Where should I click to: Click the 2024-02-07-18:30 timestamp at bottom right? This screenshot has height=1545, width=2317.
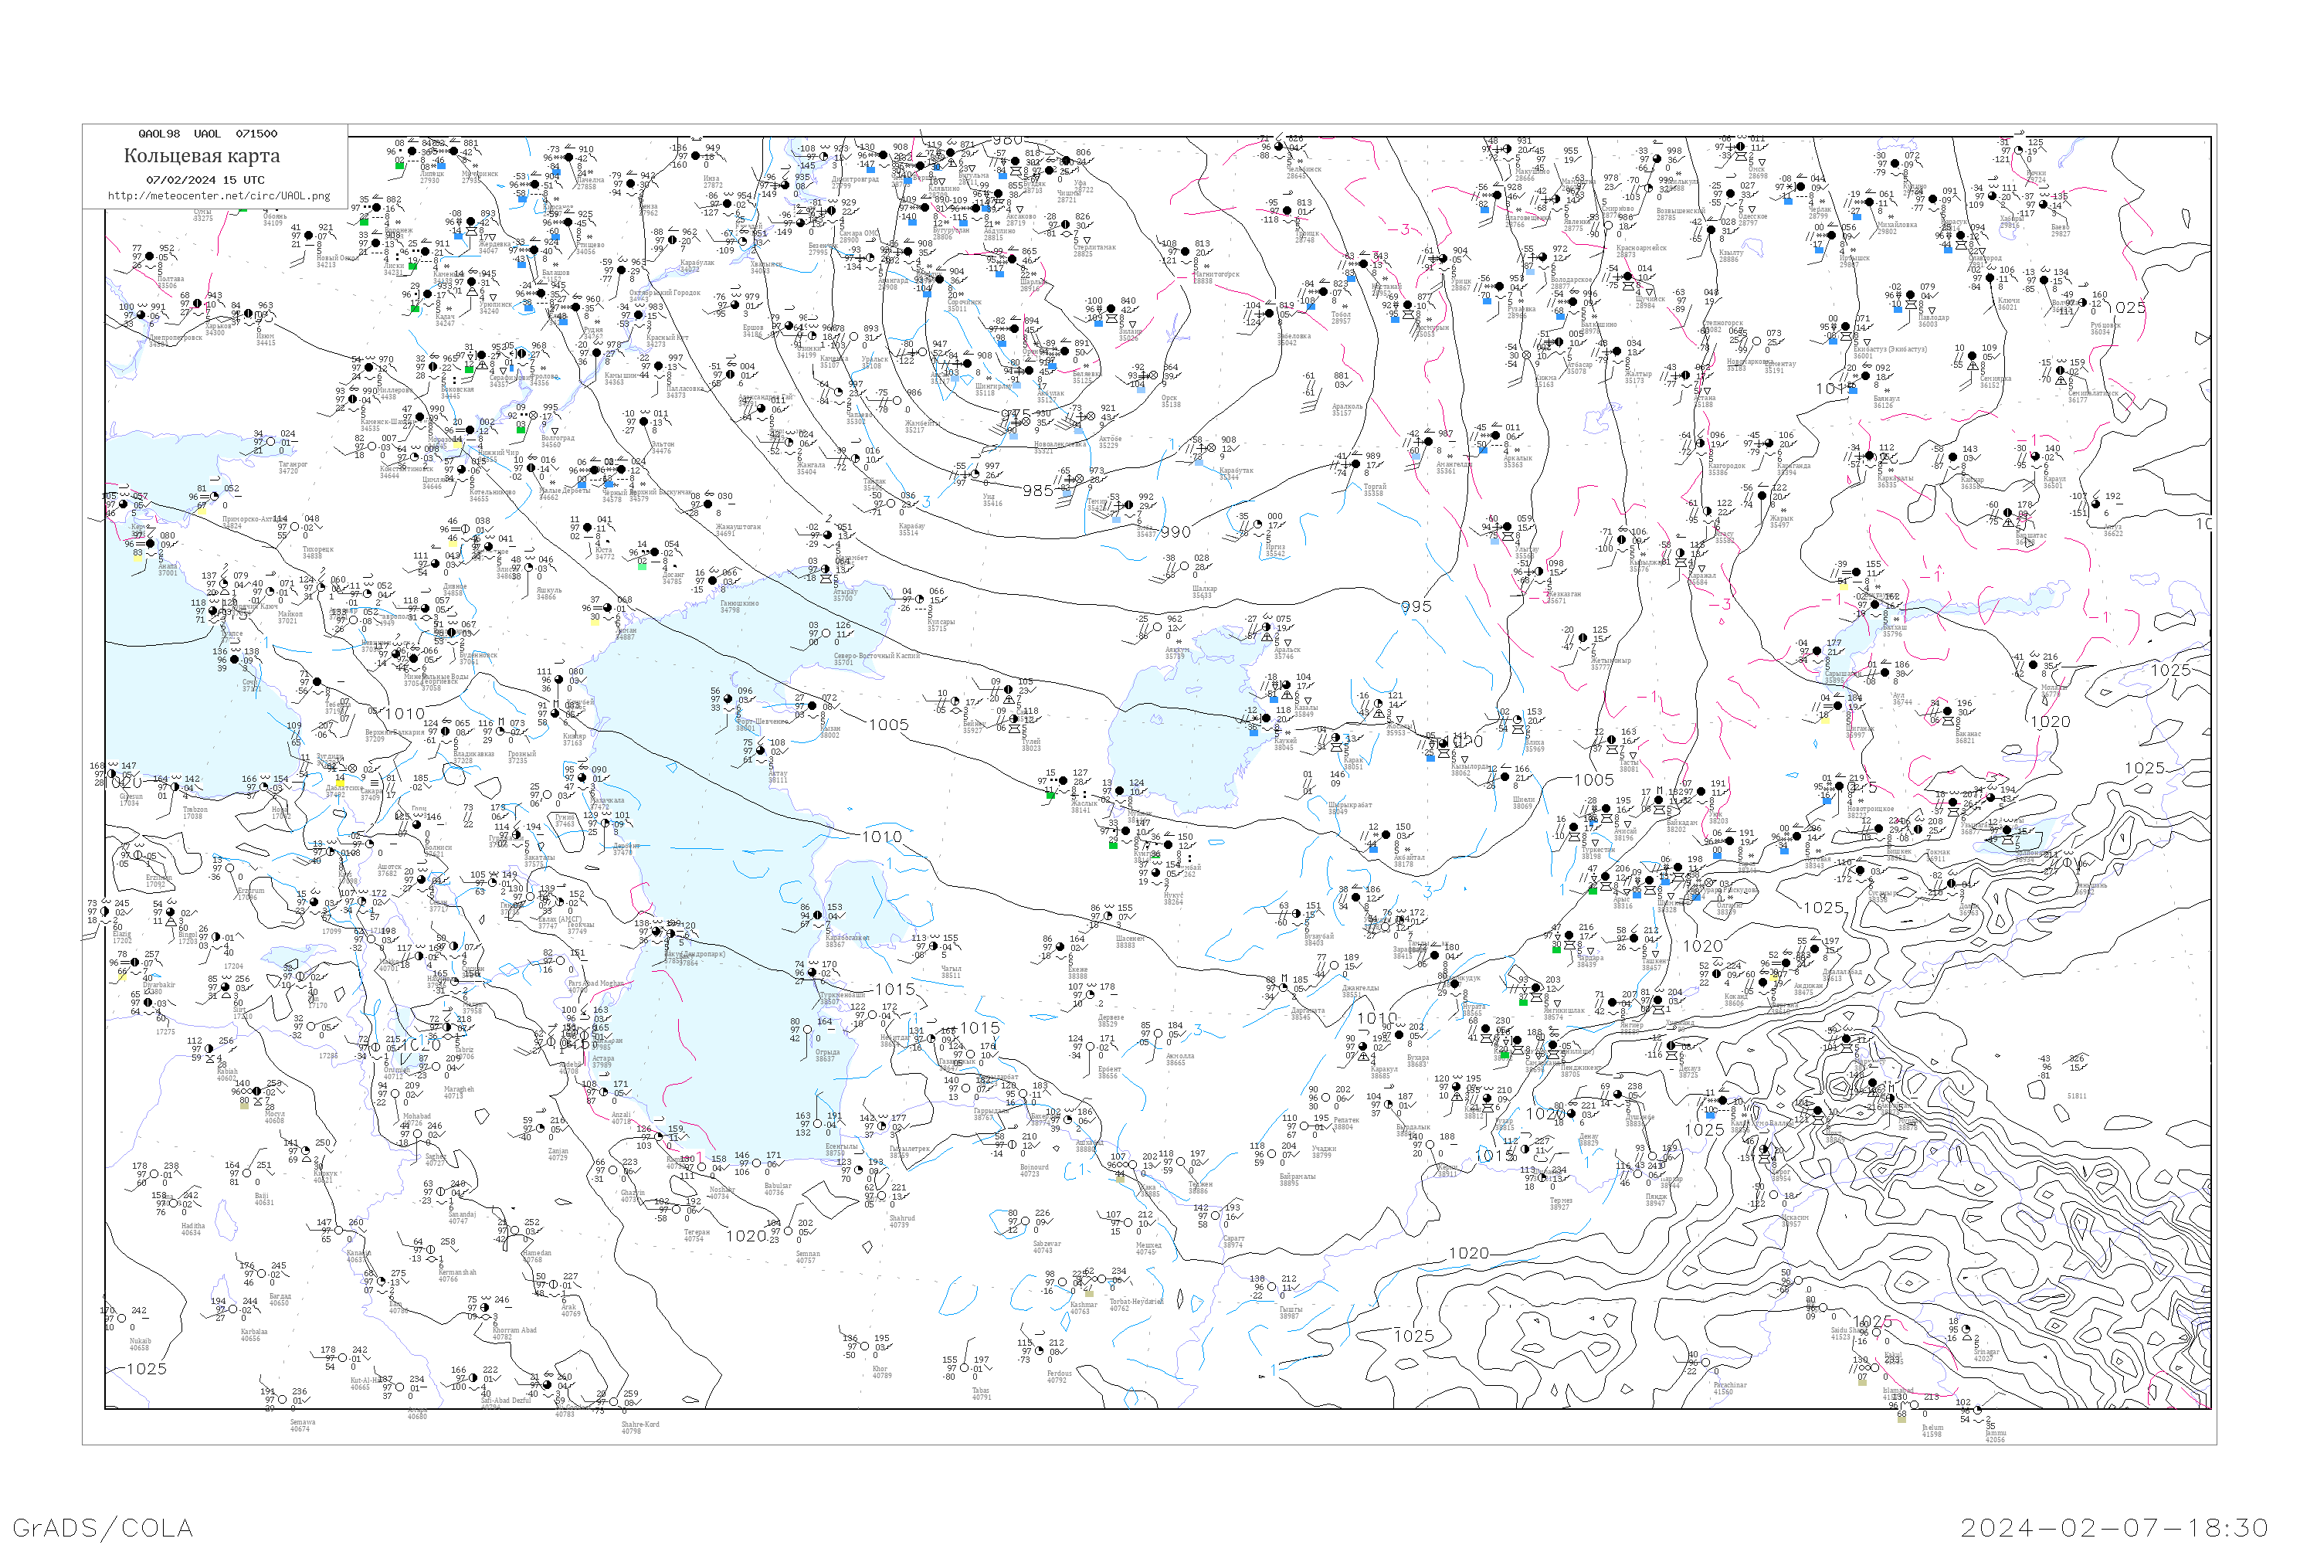coord(2114,1526)
